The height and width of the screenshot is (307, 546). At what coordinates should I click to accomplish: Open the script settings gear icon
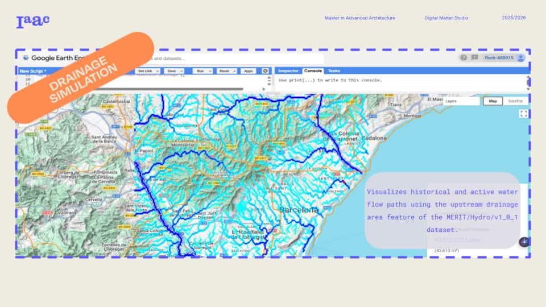coord(265,71)
